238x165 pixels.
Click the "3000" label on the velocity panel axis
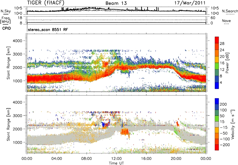coord(17,116)
